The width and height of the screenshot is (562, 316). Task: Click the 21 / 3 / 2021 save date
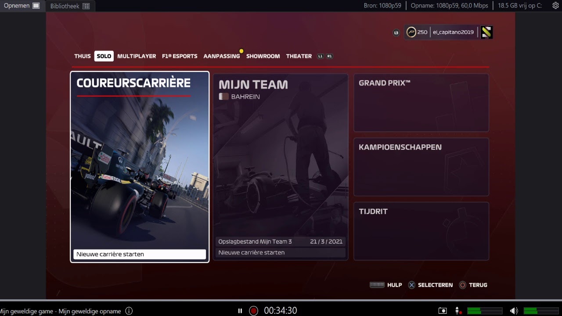click(326, 241)
